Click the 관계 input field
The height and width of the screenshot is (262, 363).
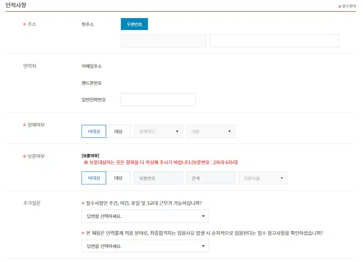[x=211, y=178]
